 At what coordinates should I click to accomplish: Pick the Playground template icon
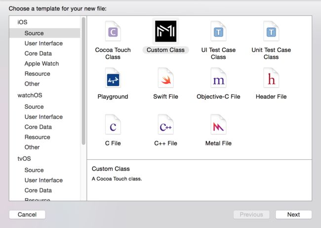click(x=113, y=78)
